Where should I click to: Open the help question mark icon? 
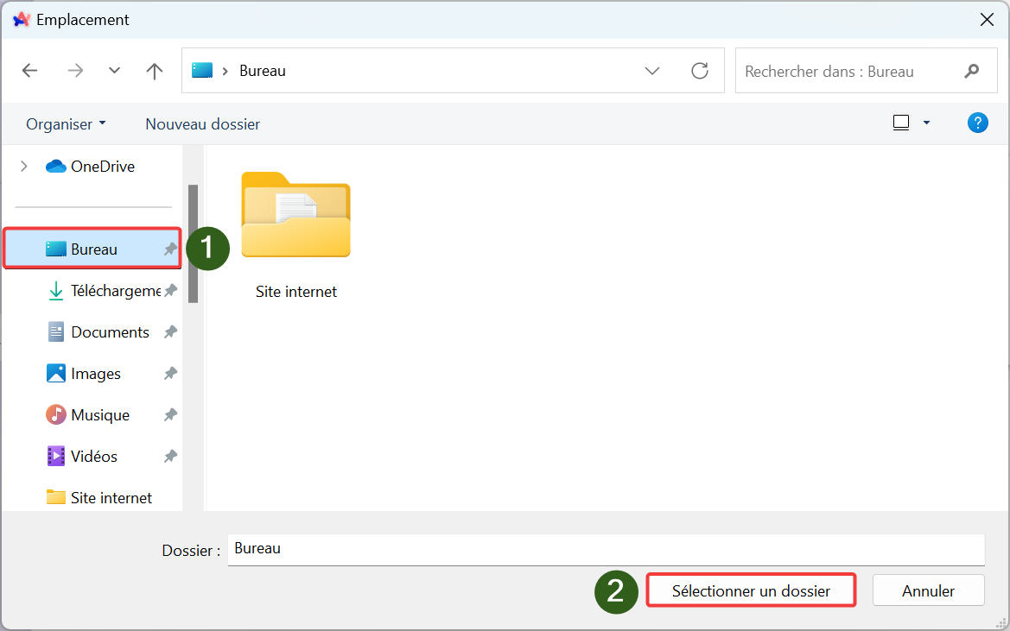click(977, 123)
